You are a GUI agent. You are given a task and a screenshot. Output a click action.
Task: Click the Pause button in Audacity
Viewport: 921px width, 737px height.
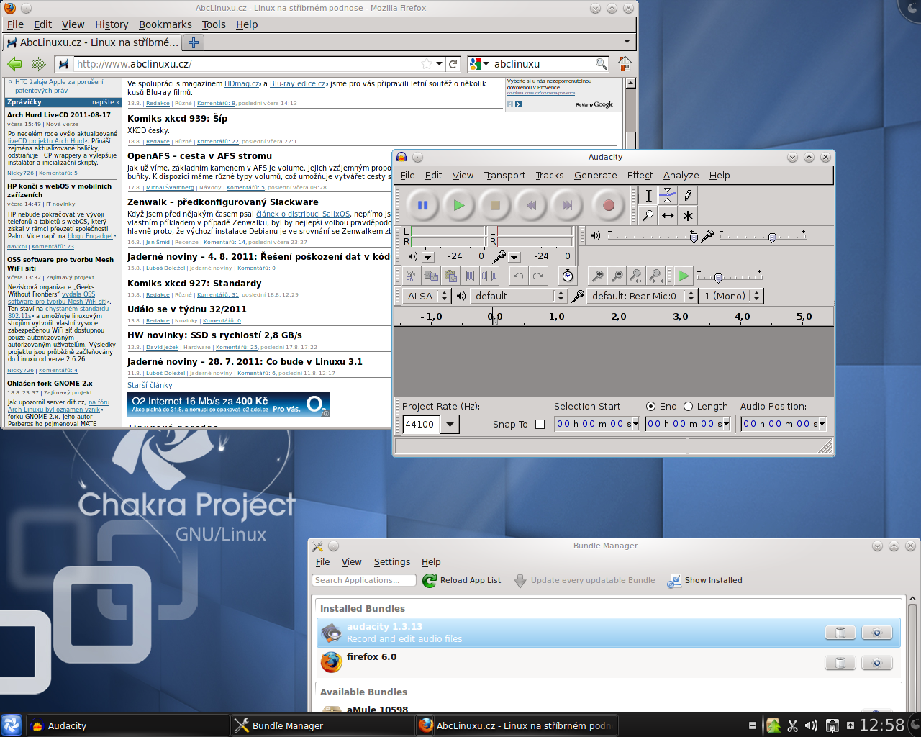422,205
